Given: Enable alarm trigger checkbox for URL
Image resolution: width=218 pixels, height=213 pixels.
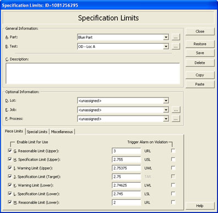Looking at the screenshot, I should click(173, 151).
